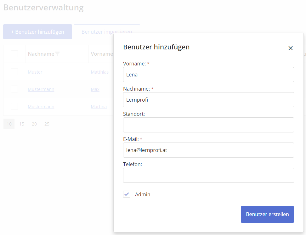This screenshot has height=235, width=306.
Task: Select the E-Mail input field
Action: coord(208,150)
